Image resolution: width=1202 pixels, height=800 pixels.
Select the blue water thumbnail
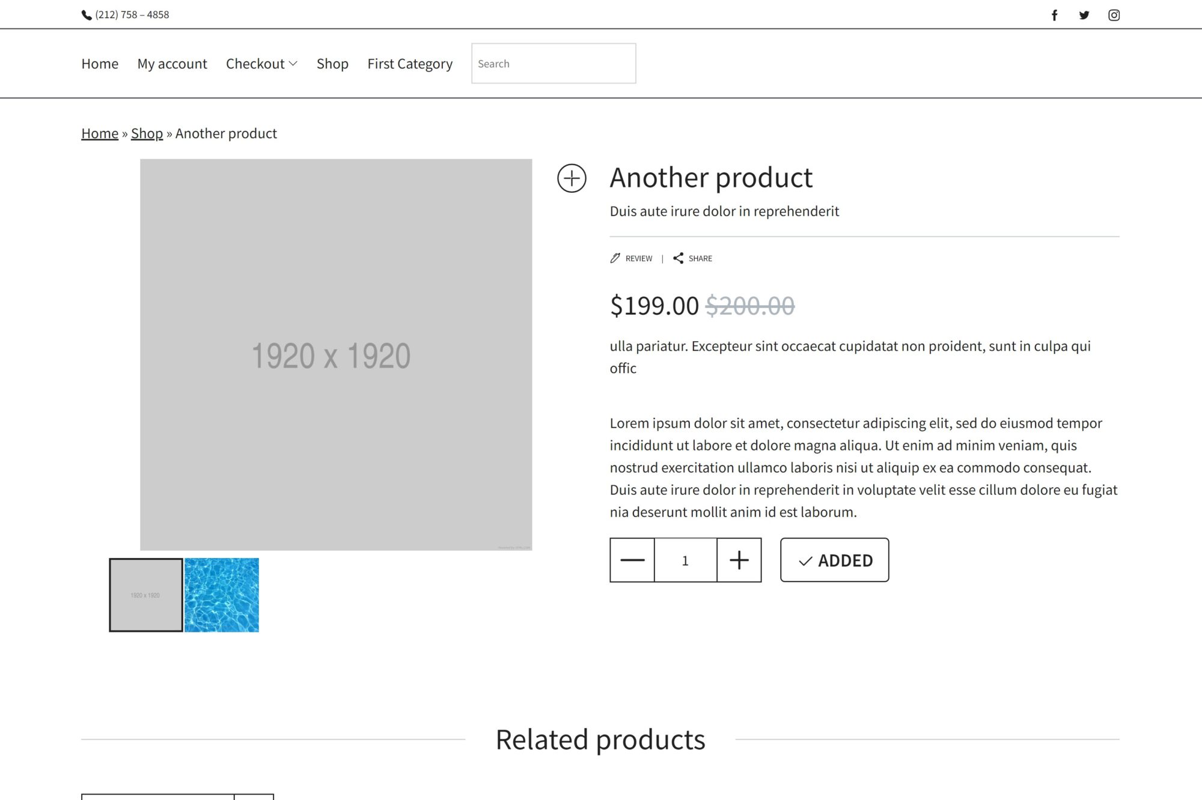coord(222,595)
